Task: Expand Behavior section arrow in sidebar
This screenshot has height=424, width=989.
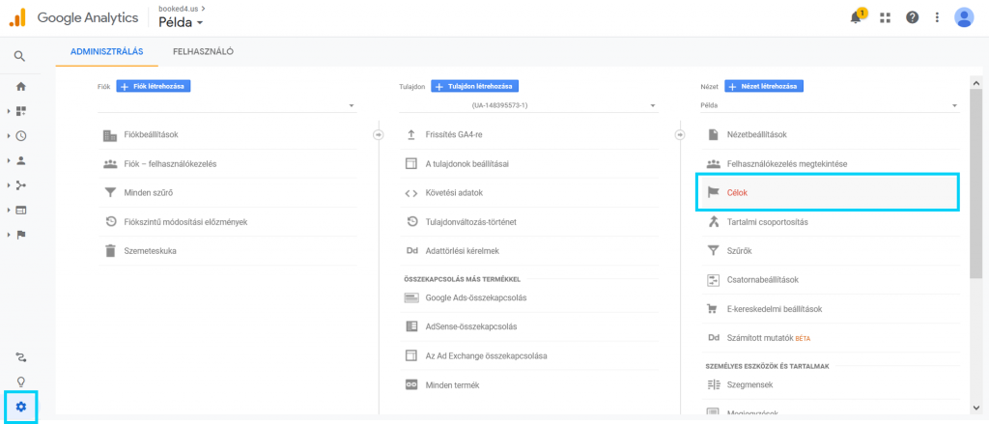Action: 8,210
